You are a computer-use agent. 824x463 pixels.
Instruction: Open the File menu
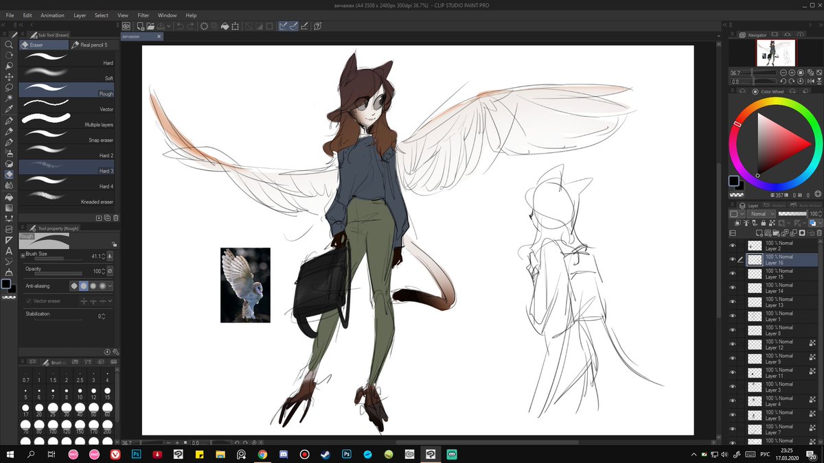(x=10, y=15)
